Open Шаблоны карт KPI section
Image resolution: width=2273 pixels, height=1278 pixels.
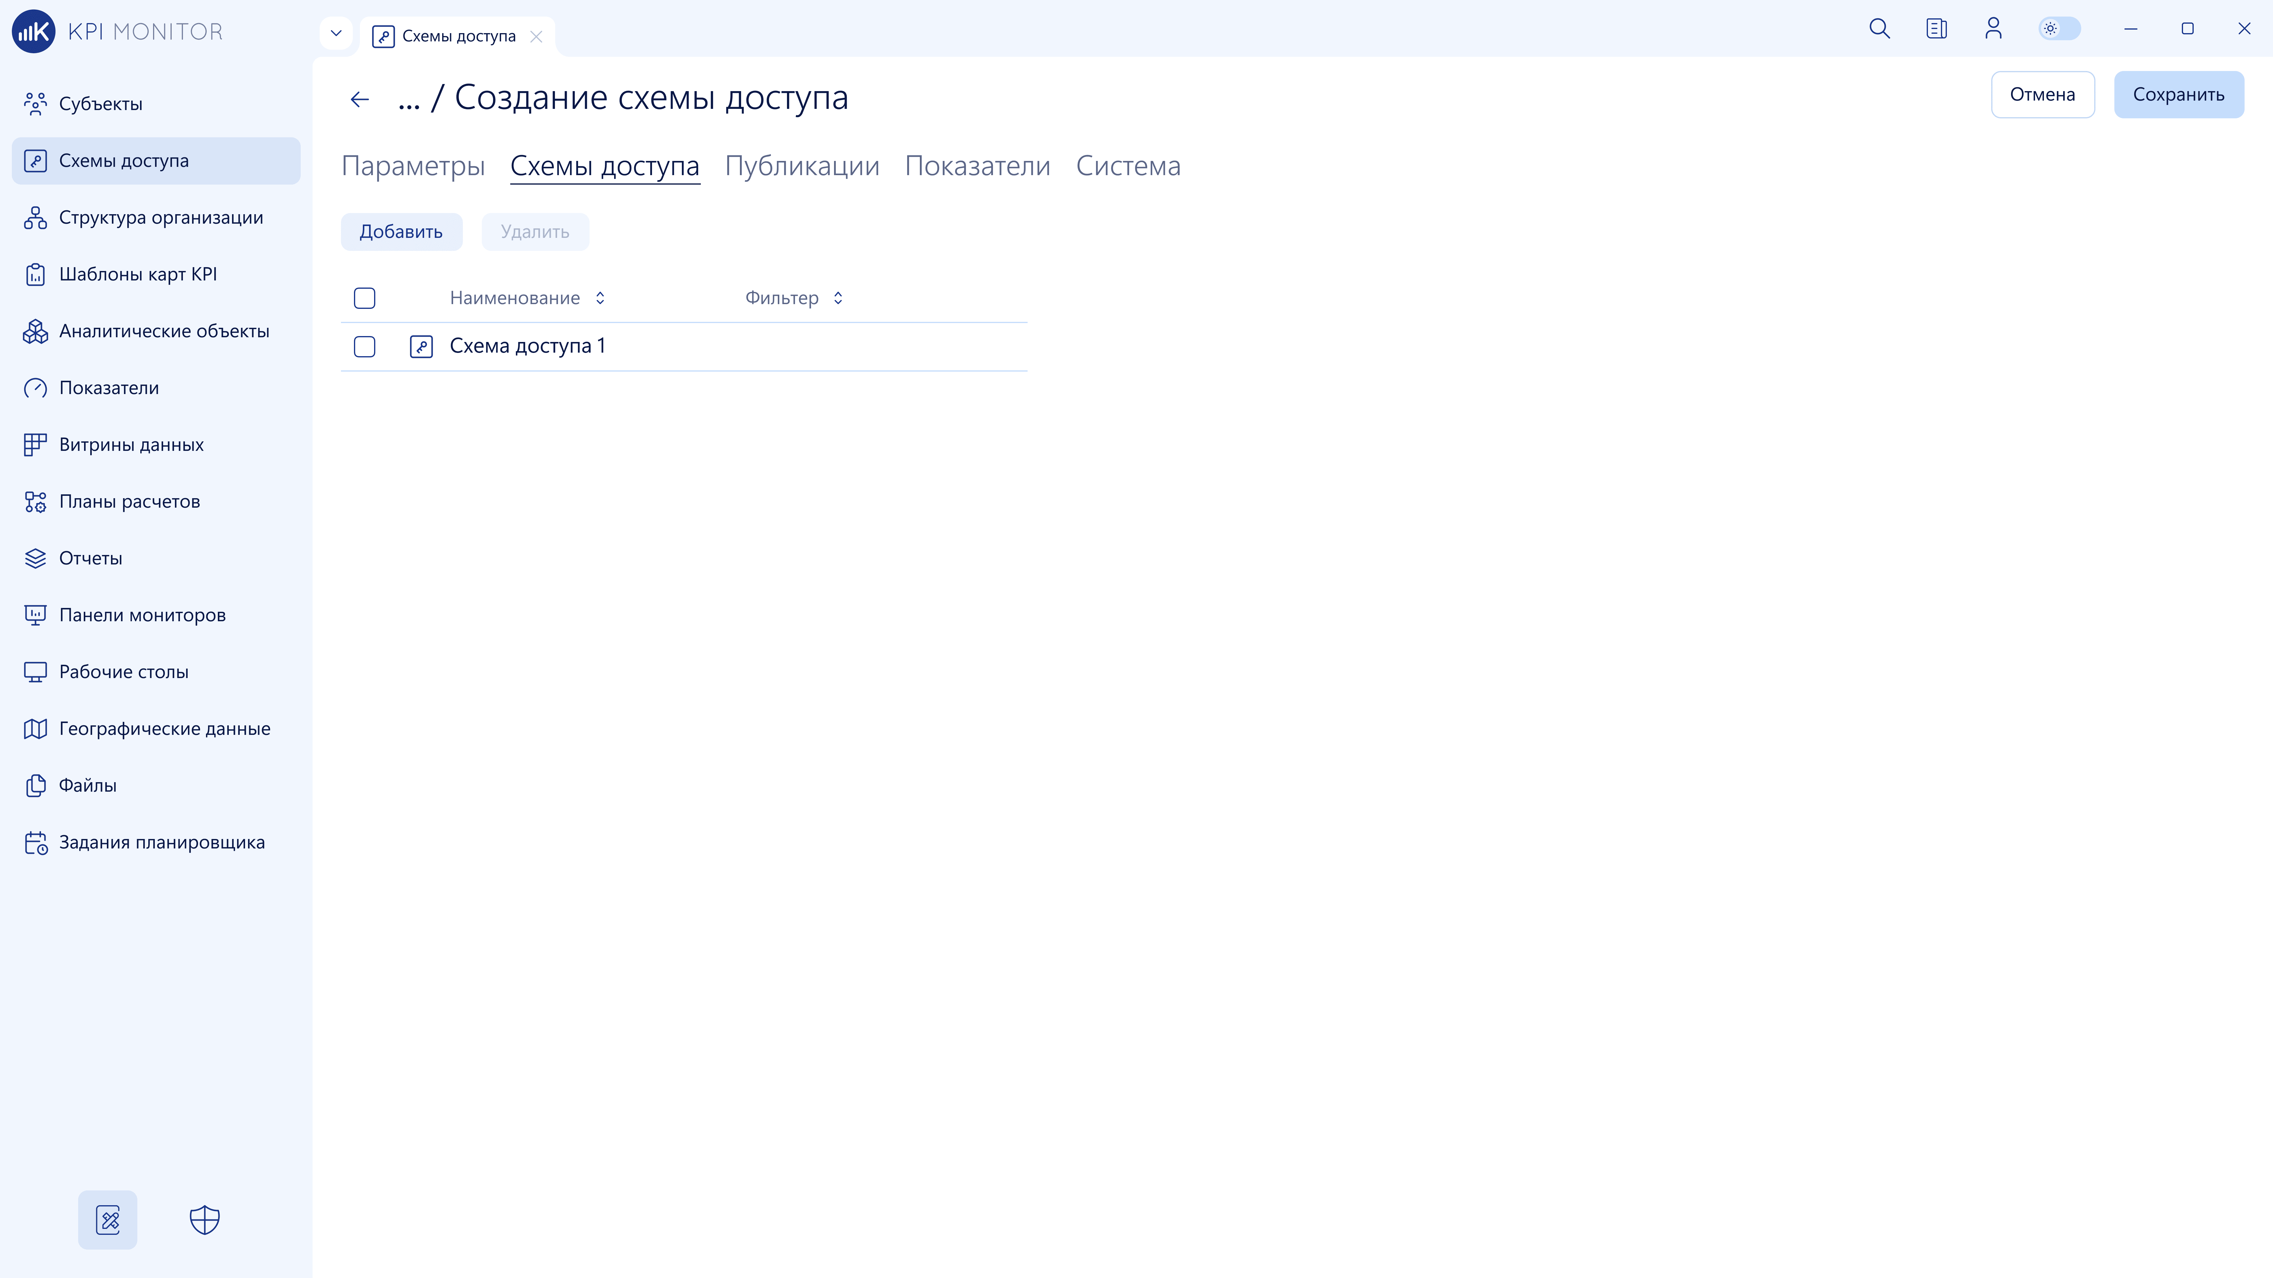(156, 274)
